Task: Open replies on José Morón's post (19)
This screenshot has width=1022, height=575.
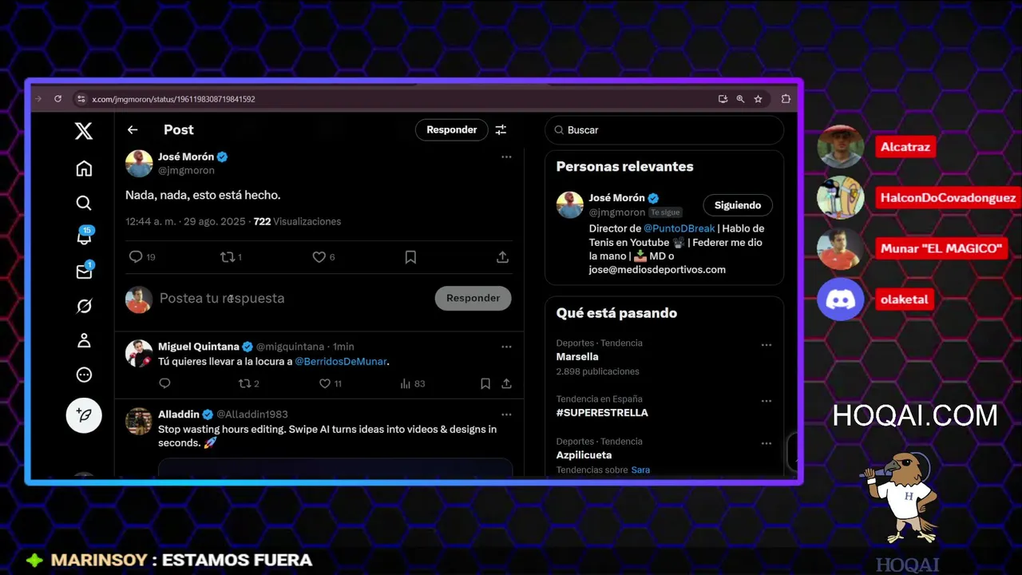Action: point(142,257)
